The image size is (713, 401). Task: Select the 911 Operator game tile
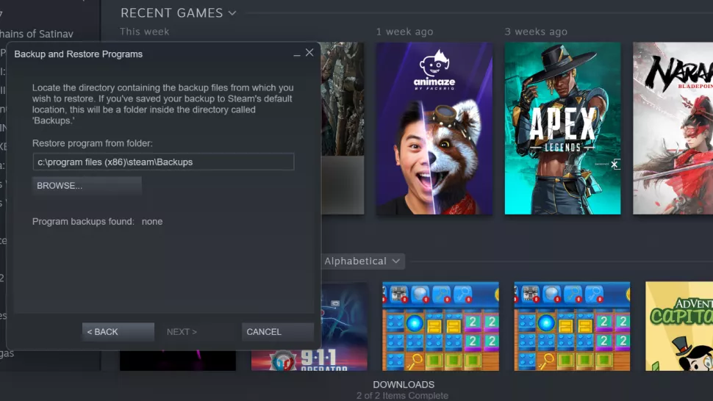(309, 327)
